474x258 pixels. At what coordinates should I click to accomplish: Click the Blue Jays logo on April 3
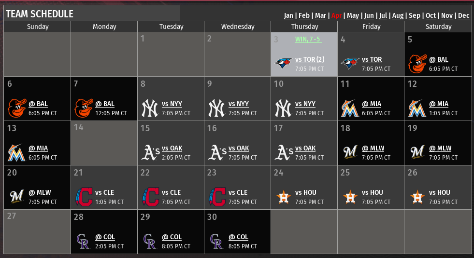284,64
